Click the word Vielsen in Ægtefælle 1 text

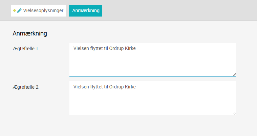click(81, 48)
